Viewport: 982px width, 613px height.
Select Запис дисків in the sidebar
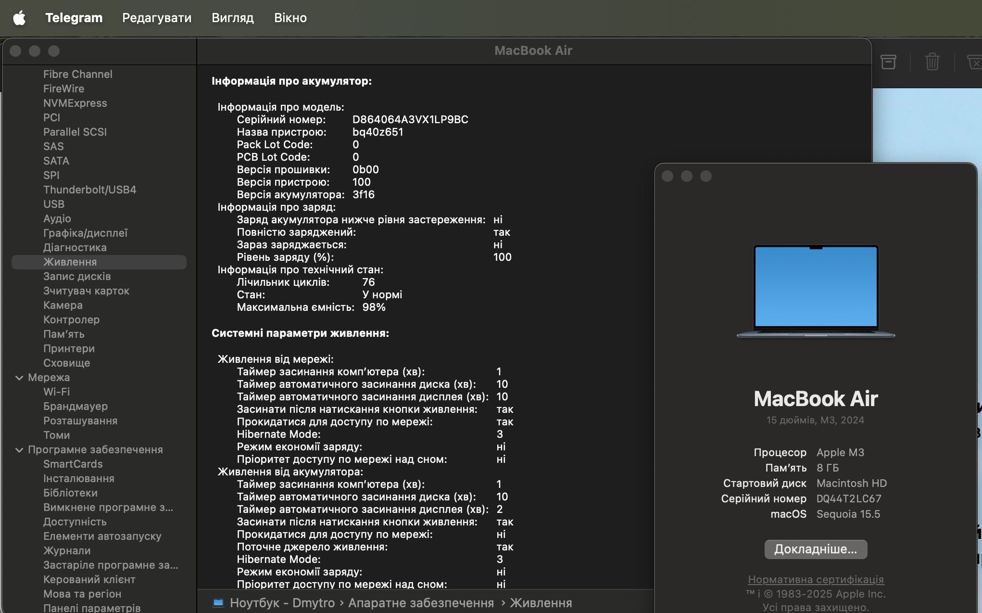tap(77, 276)
